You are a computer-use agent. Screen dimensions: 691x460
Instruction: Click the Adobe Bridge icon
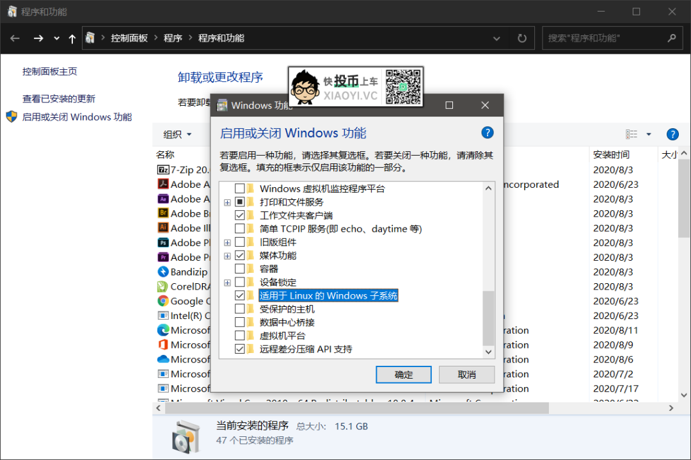pos(163,213)
